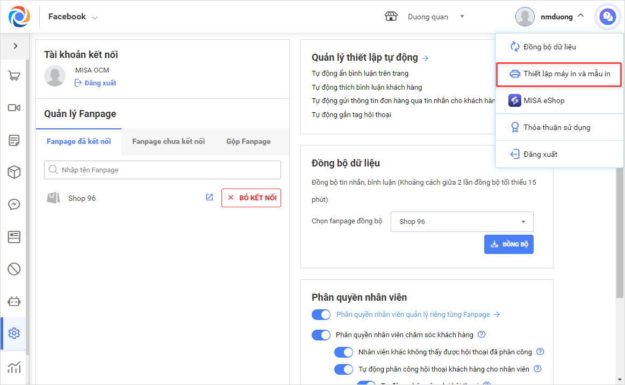Click the ĐỒNG BỘ sync button

pyautogui.click(x=508, y=244)
